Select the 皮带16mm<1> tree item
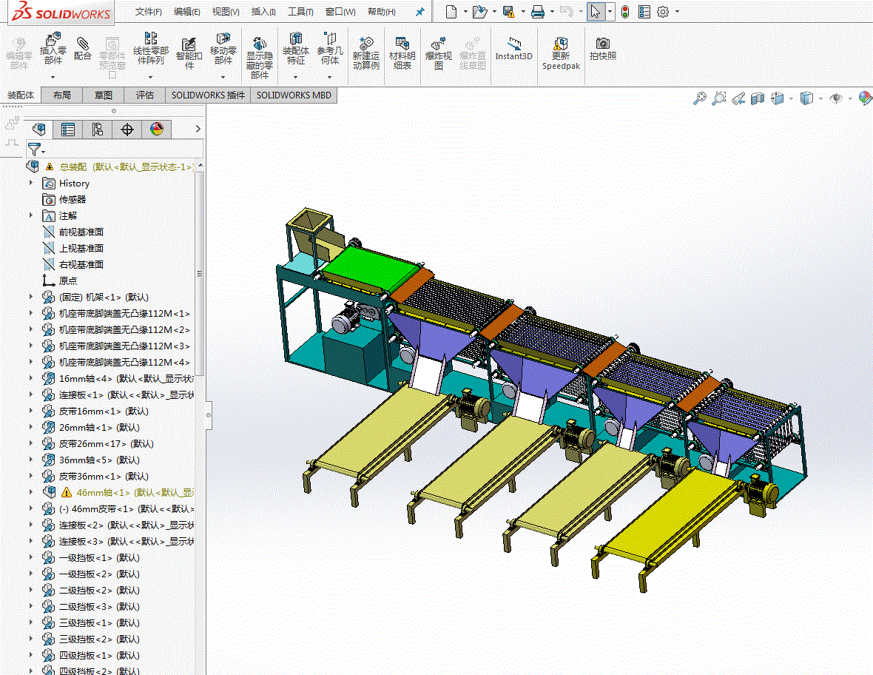 pos(104,411)
